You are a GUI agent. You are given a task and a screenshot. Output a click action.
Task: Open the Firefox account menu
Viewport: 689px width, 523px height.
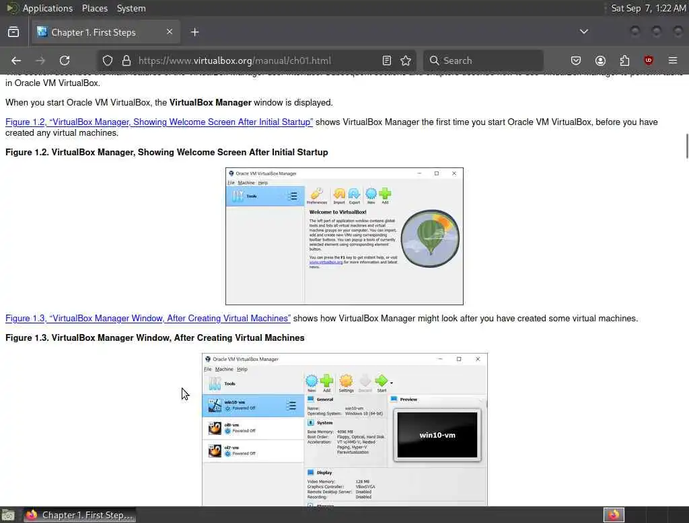600,61
